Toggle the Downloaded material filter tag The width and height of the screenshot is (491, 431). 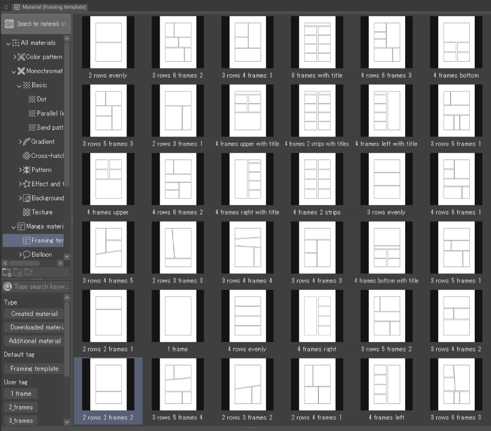tap(34, 328)
